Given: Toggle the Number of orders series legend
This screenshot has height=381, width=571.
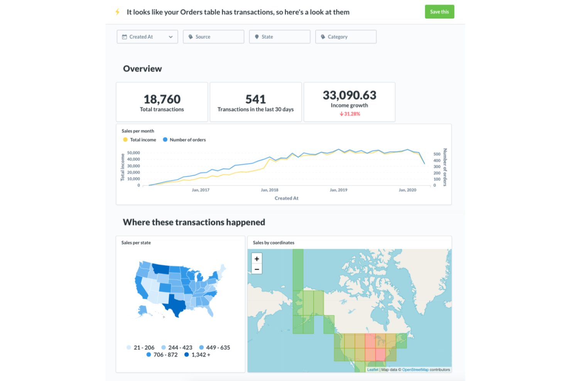Looking at the screenshot, I should [184, 140].
